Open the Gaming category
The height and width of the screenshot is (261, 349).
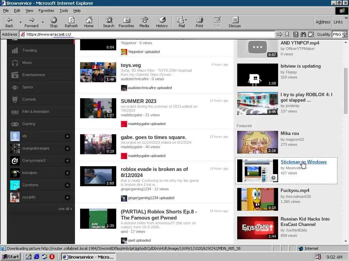point(41,124)
